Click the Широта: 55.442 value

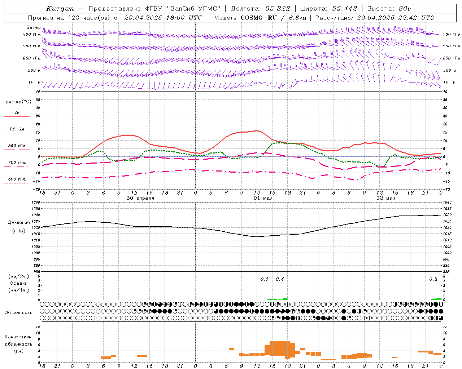(x=328, y=9)
